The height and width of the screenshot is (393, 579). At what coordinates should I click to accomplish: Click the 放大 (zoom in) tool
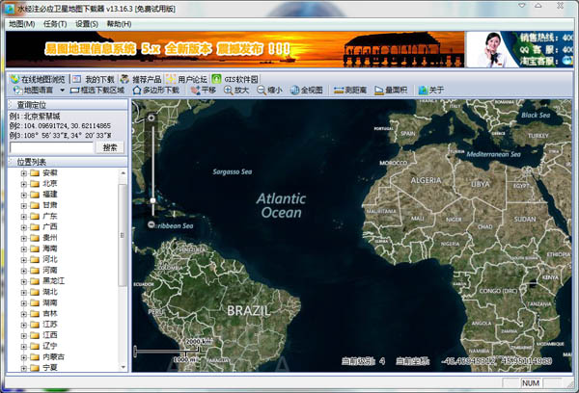pos(236,91)
